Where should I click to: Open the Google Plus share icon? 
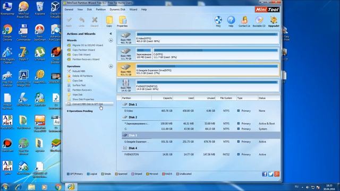point(277,174)
